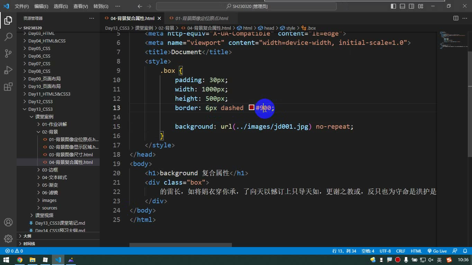Click the feedback icon in the status bar
The height and width of the screenshot is (265, 472).
coord(455,251)
